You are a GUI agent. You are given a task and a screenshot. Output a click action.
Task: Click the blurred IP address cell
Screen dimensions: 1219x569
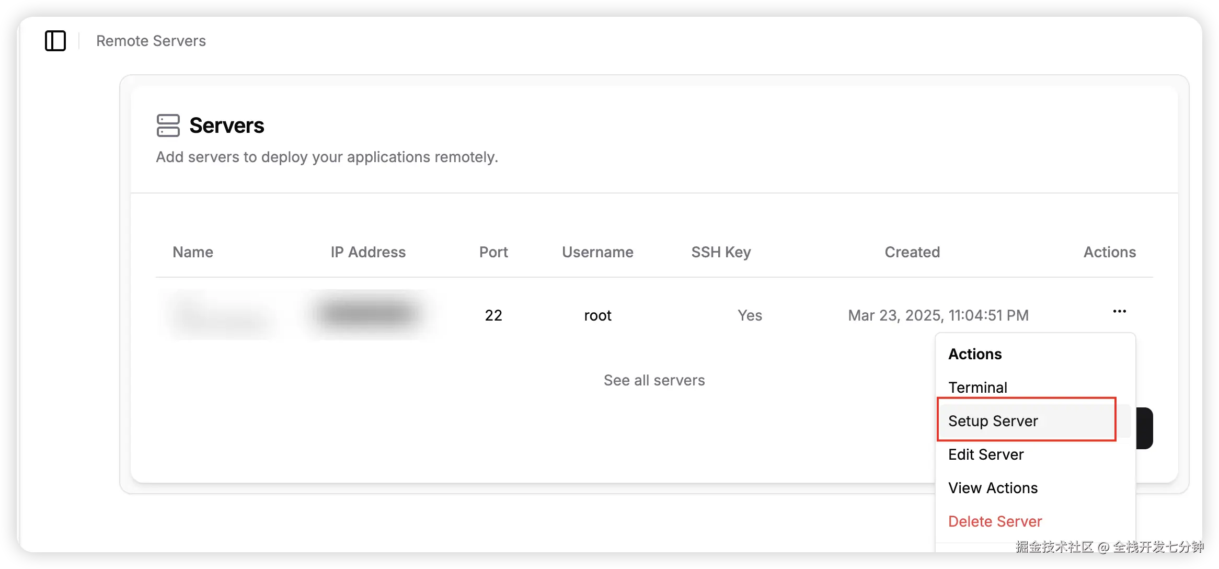[369, 314]
